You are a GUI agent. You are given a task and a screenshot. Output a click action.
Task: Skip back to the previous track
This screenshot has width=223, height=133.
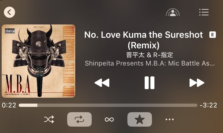click(102, 83)
